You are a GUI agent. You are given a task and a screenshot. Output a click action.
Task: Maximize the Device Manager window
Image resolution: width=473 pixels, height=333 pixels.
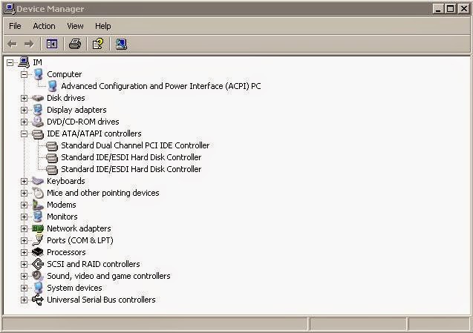coord(451,9)
